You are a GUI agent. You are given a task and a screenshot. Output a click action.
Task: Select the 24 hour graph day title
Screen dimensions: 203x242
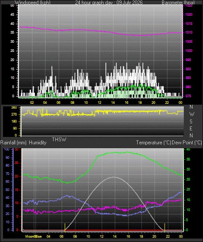point(109,3)
